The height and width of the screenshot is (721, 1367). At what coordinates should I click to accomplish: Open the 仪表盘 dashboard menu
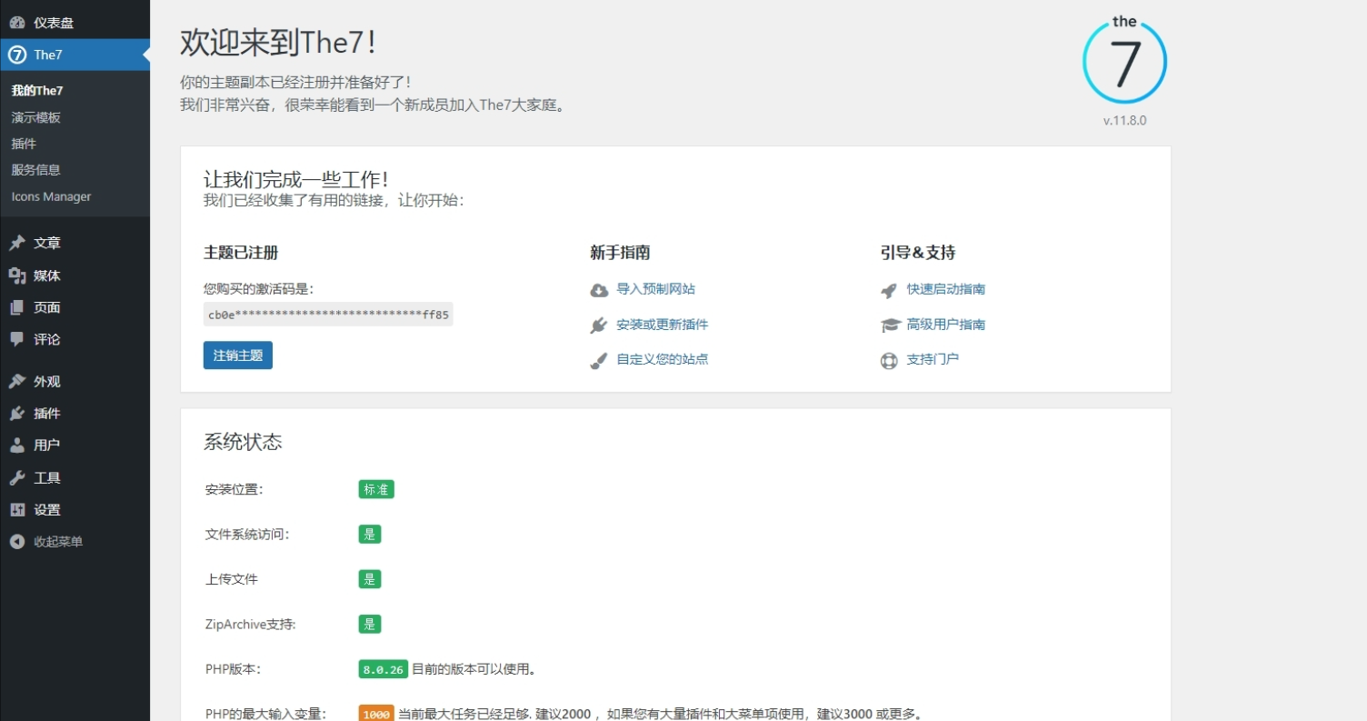click(75, 22)
